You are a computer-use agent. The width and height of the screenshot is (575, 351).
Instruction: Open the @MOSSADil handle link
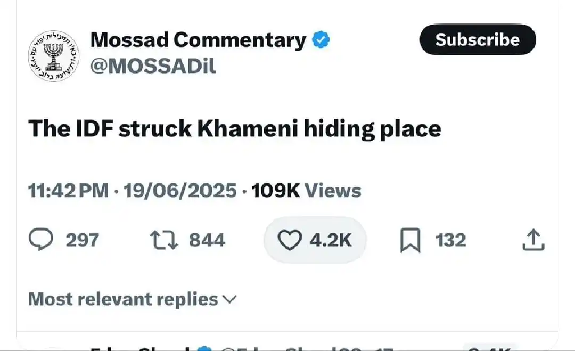click(x=153, y=66)
